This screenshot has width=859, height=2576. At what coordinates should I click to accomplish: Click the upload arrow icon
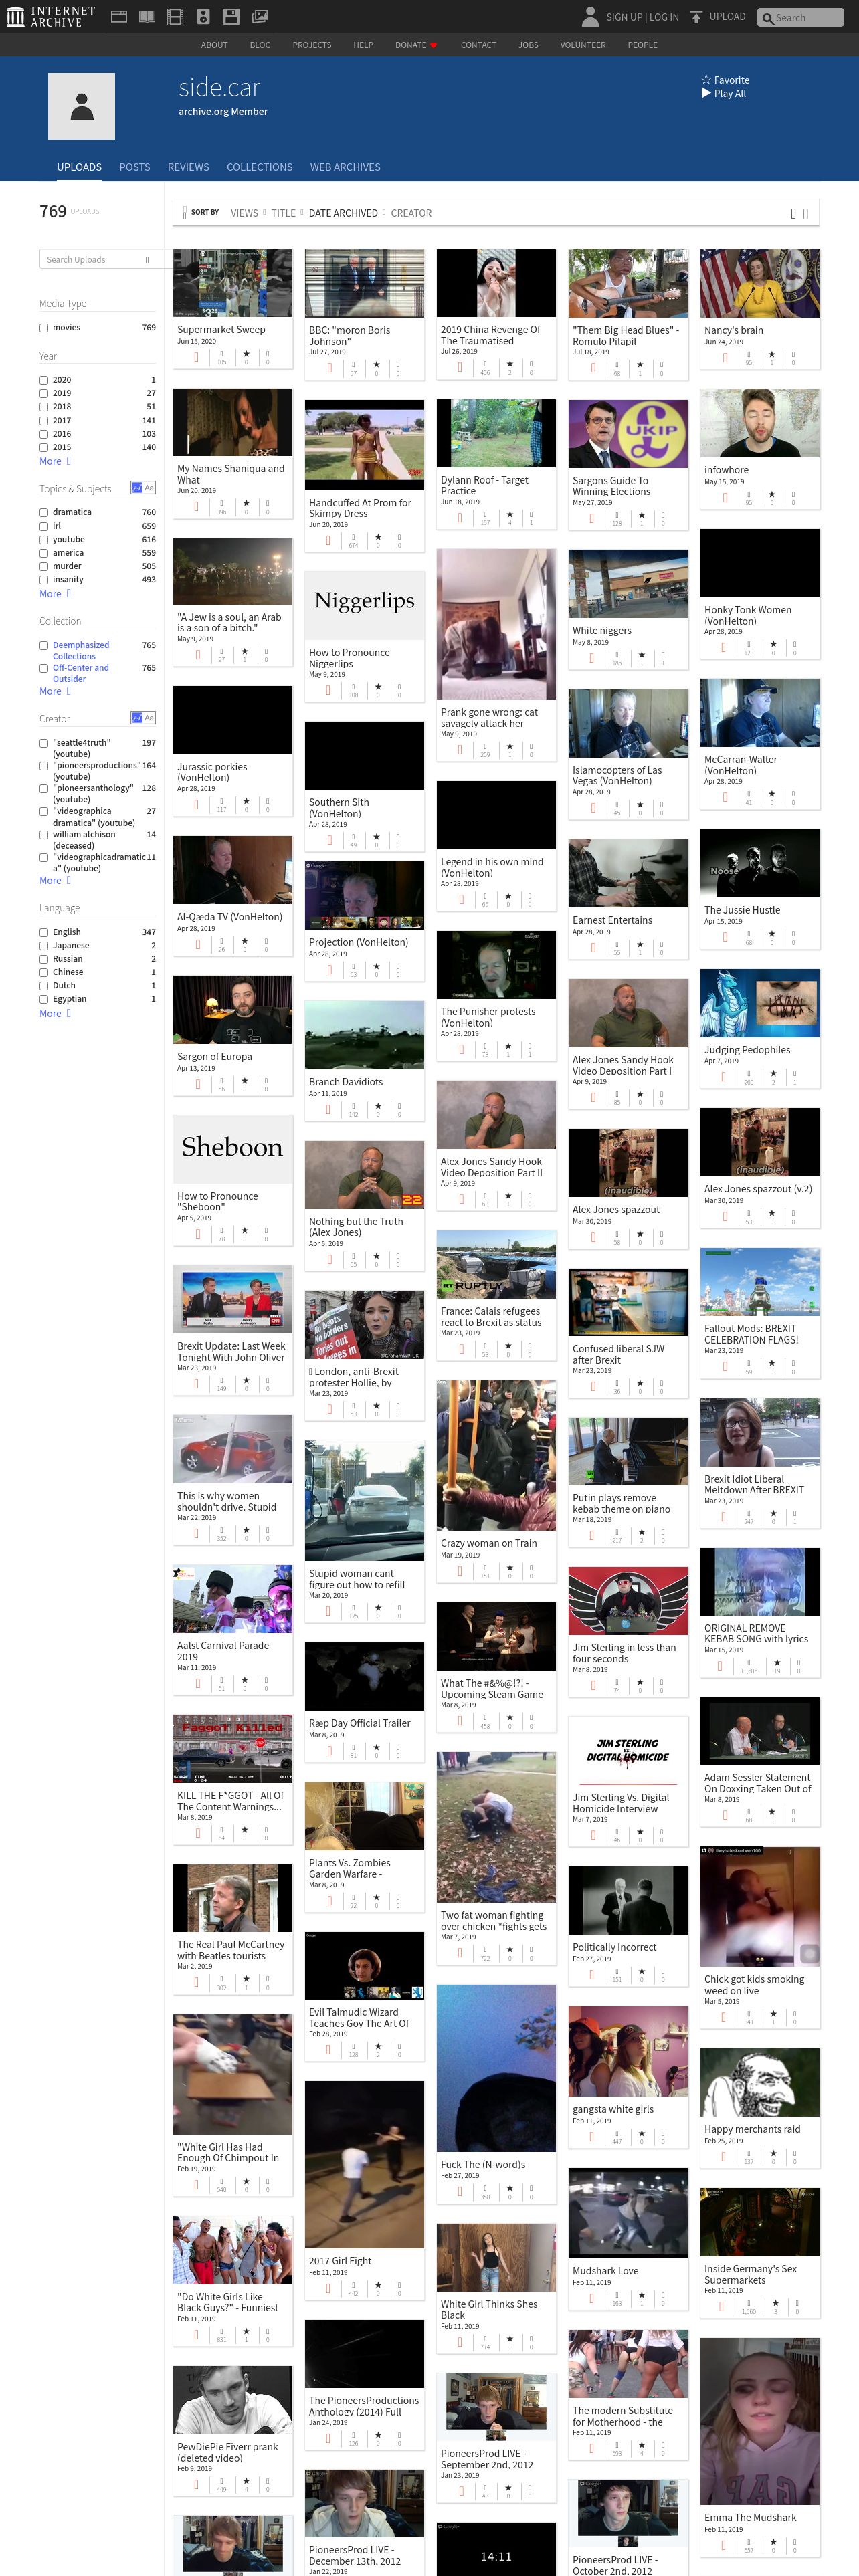[697, 17]
